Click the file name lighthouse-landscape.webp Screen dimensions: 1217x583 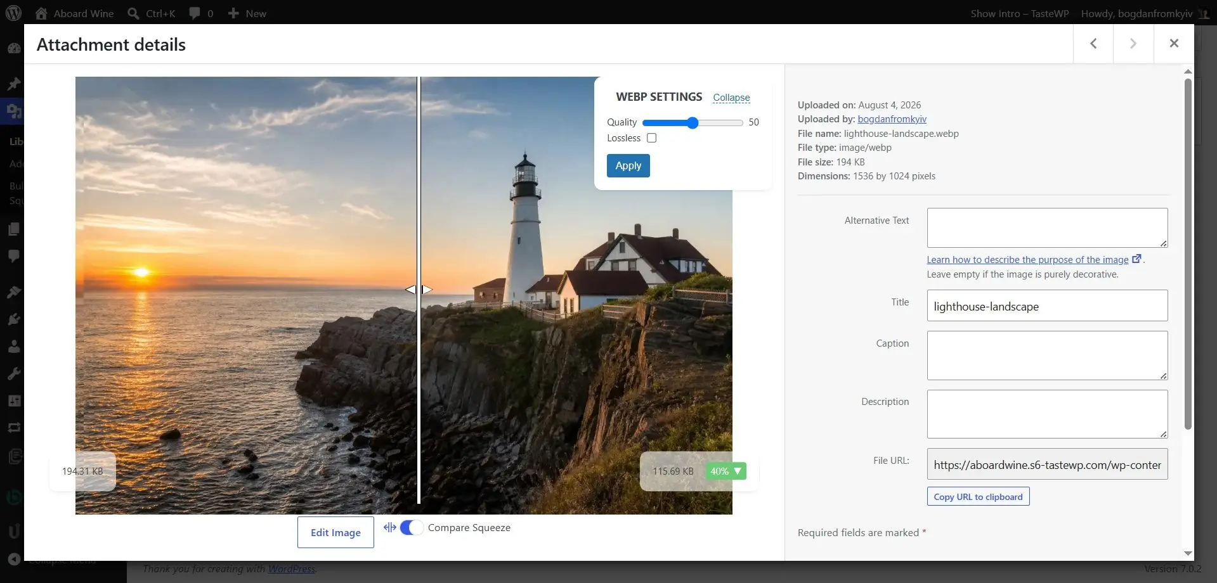pos(901,134)
